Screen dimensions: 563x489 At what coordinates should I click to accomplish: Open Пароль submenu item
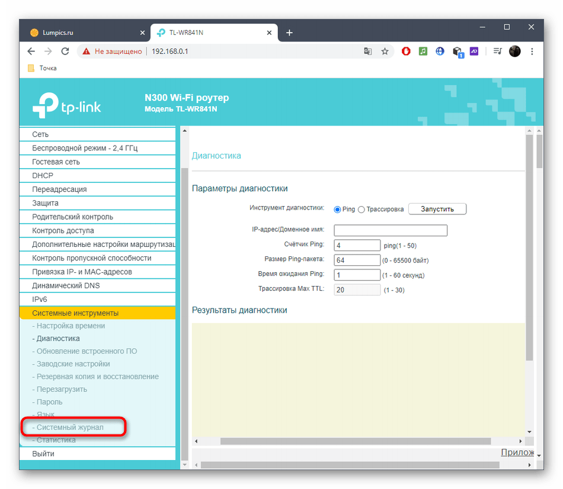[x=47, y=402]
